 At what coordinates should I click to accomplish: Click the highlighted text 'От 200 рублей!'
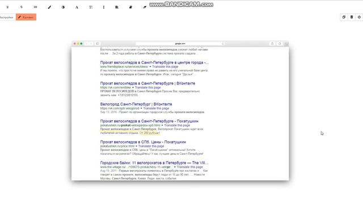(x=150, y=133)
